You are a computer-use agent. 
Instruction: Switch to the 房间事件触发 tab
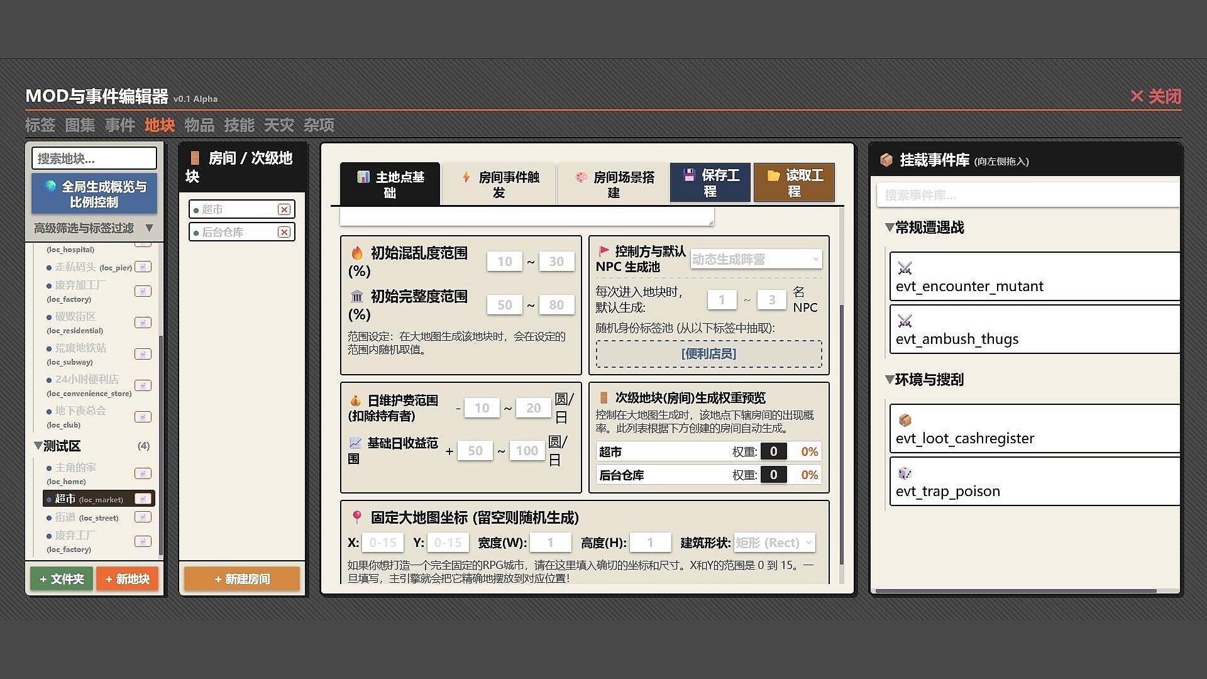pos(499,184)
